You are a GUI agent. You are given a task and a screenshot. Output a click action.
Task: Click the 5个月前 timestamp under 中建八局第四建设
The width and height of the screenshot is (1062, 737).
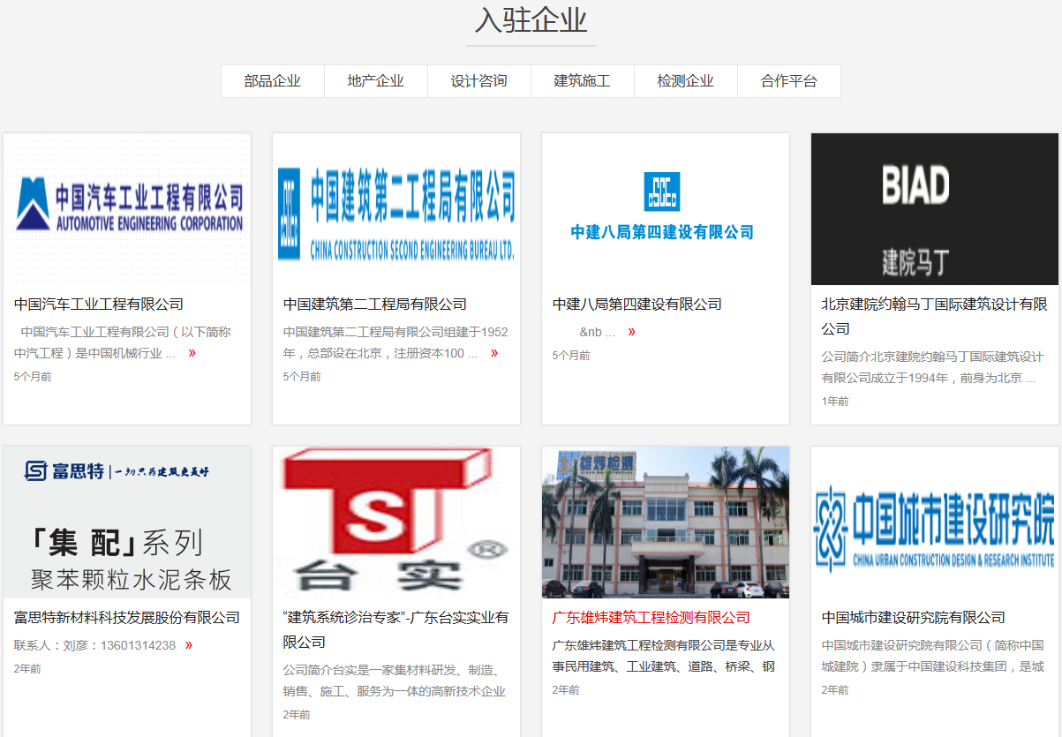coord(571,356)
